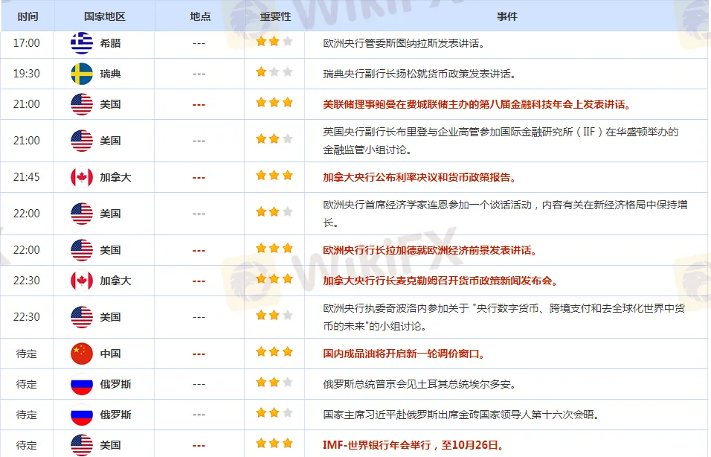Image resolution: width=711 pixels, height=457 pixels.
Task: Click the star rating in the 希腊 row
Action: point(274,42)
